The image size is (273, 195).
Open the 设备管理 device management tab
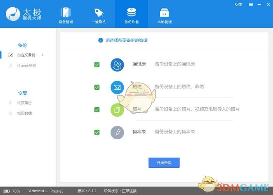click(x=66, y=15)
